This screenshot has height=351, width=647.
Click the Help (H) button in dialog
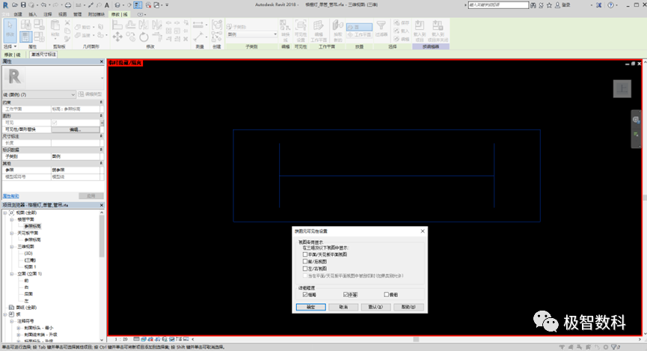pyautogui.click(x=408, y=307)
